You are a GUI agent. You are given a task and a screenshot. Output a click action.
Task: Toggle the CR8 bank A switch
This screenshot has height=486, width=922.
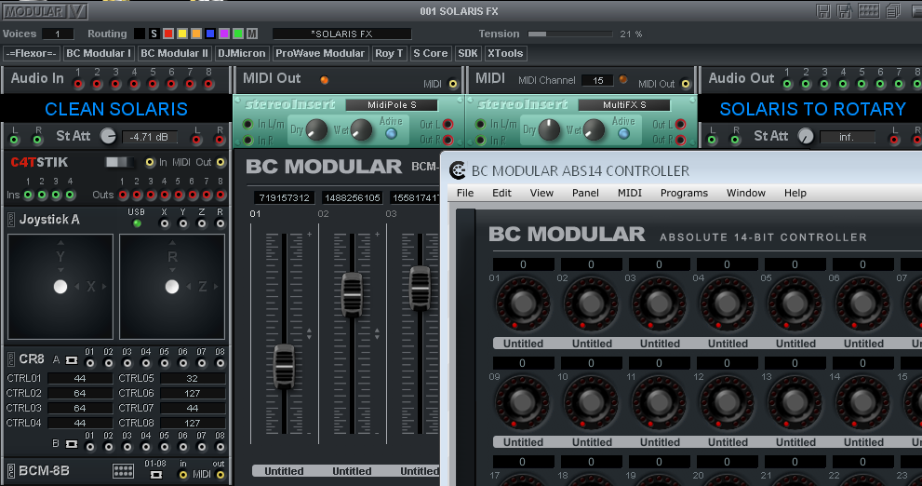(71, 359)
